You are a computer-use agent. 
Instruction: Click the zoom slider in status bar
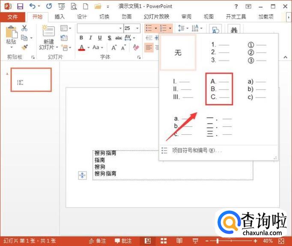218,241
